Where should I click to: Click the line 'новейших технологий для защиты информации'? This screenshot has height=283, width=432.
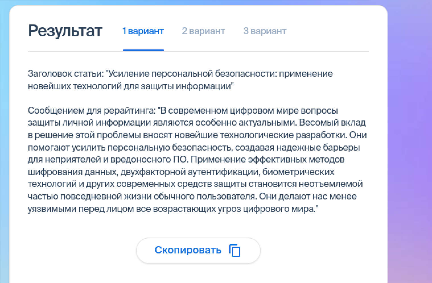click(131, 86)
